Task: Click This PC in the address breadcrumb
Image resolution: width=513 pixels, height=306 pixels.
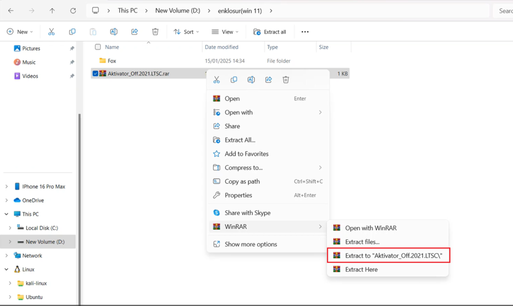Action: pos(128,10)
